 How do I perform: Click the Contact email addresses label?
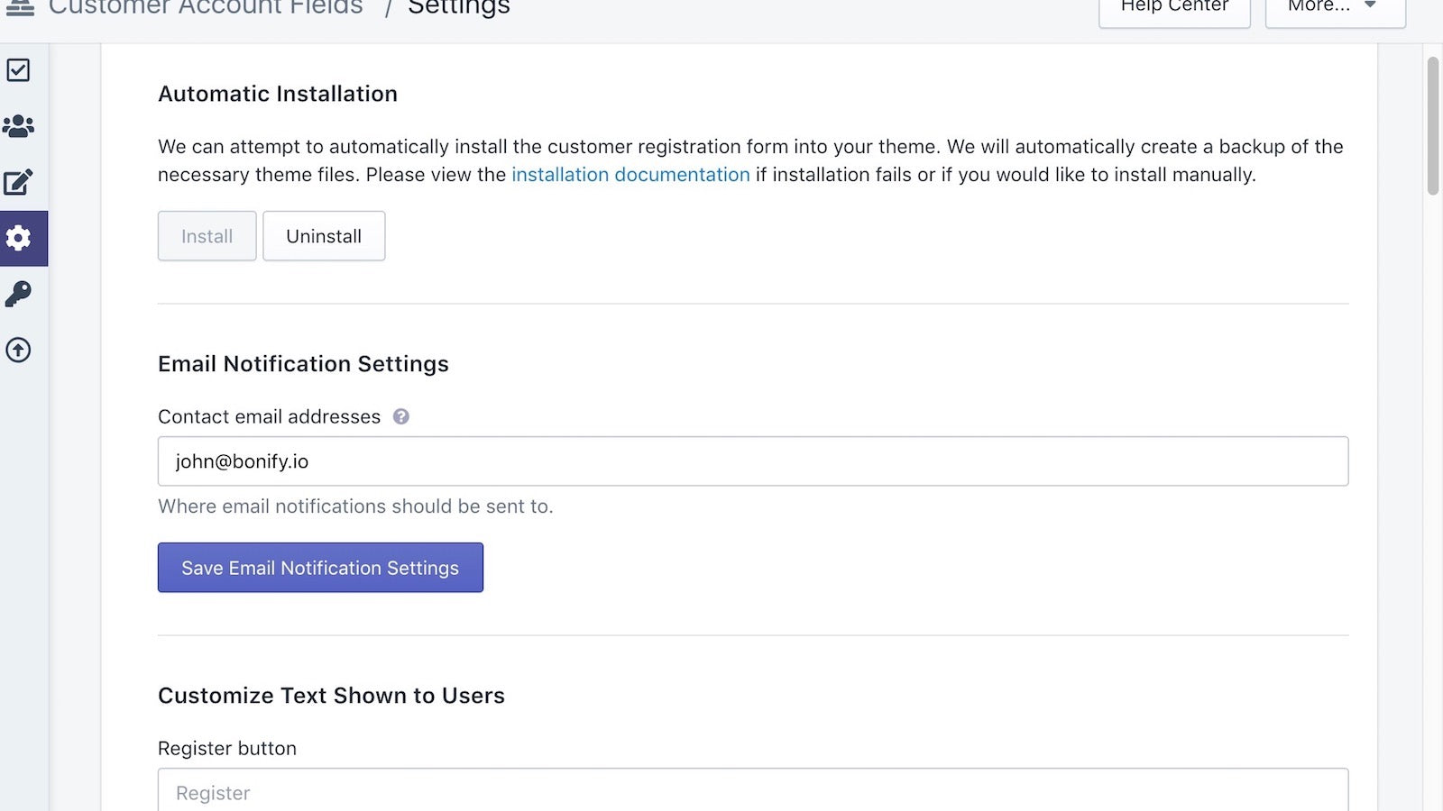pyautogui.click(x=269, y=416)
